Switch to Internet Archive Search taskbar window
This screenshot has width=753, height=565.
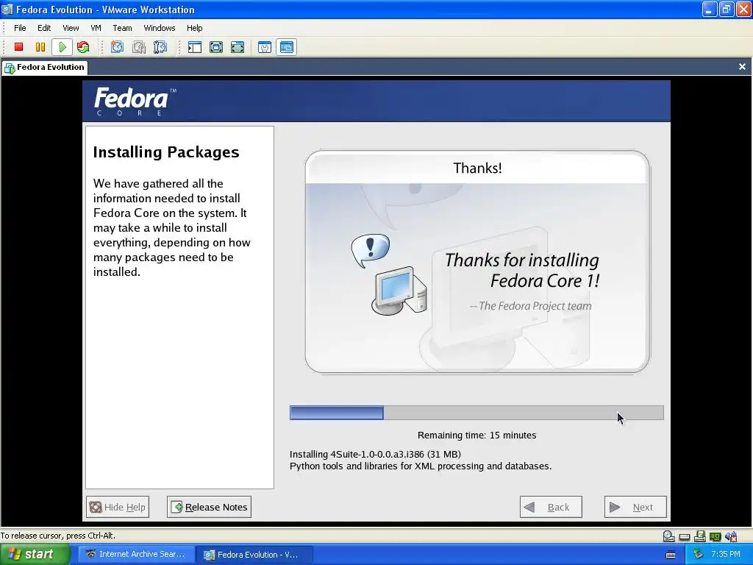point(136,555)
